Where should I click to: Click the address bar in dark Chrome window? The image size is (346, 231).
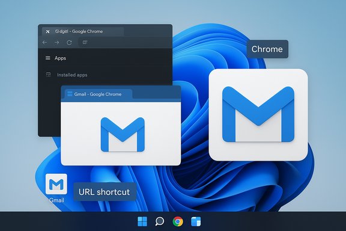point(125,42)
